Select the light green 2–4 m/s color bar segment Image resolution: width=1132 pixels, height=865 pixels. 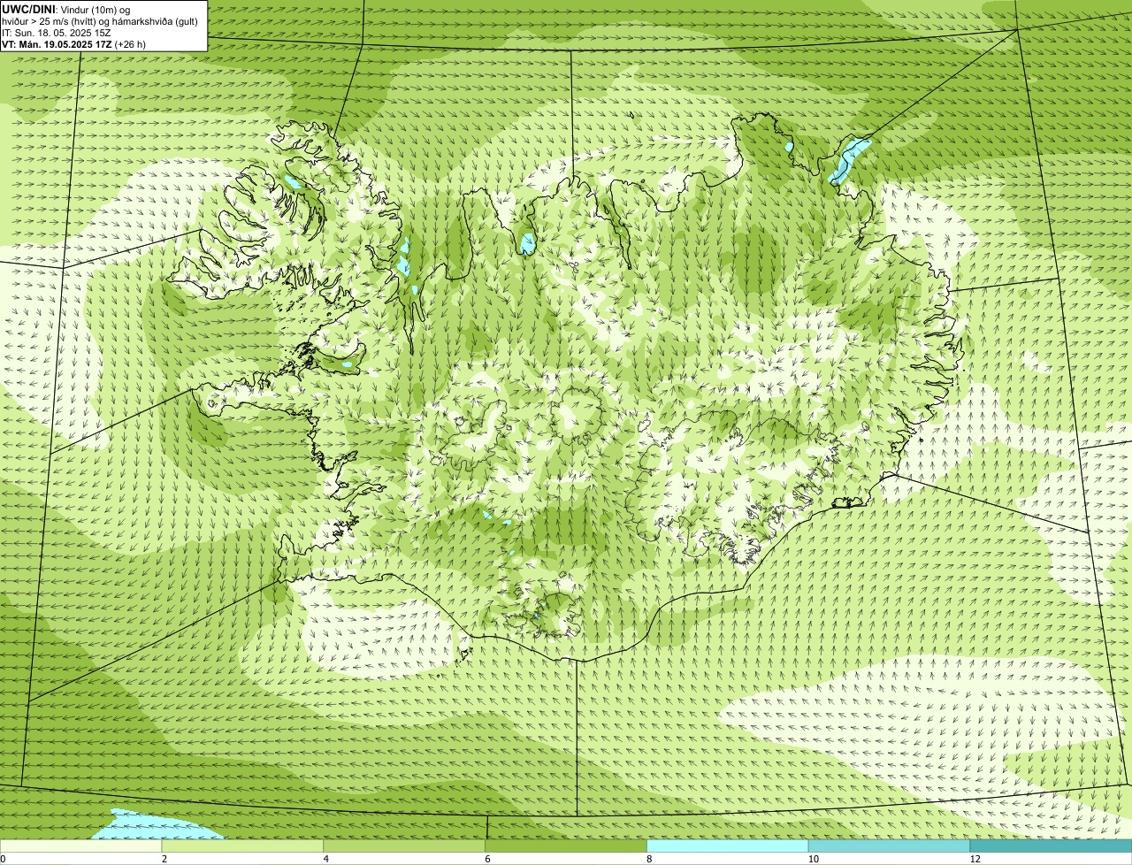243,846
